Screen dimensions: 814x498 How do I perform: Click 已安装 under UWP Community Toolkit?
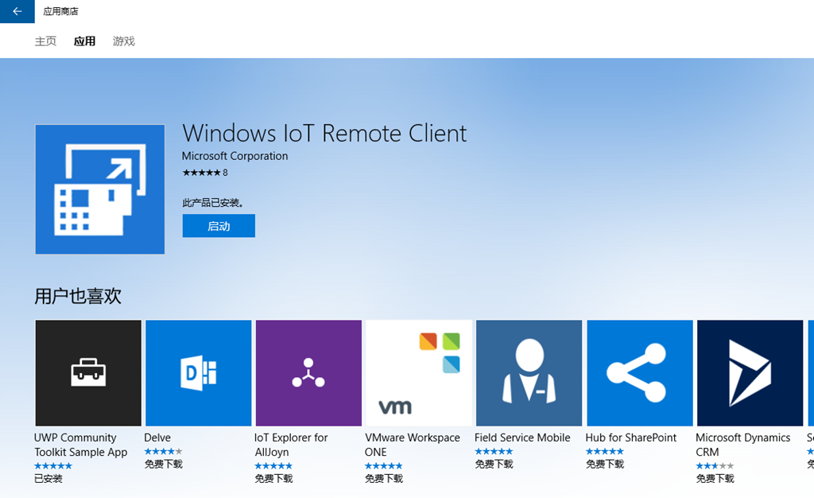(x=48, y=479)
